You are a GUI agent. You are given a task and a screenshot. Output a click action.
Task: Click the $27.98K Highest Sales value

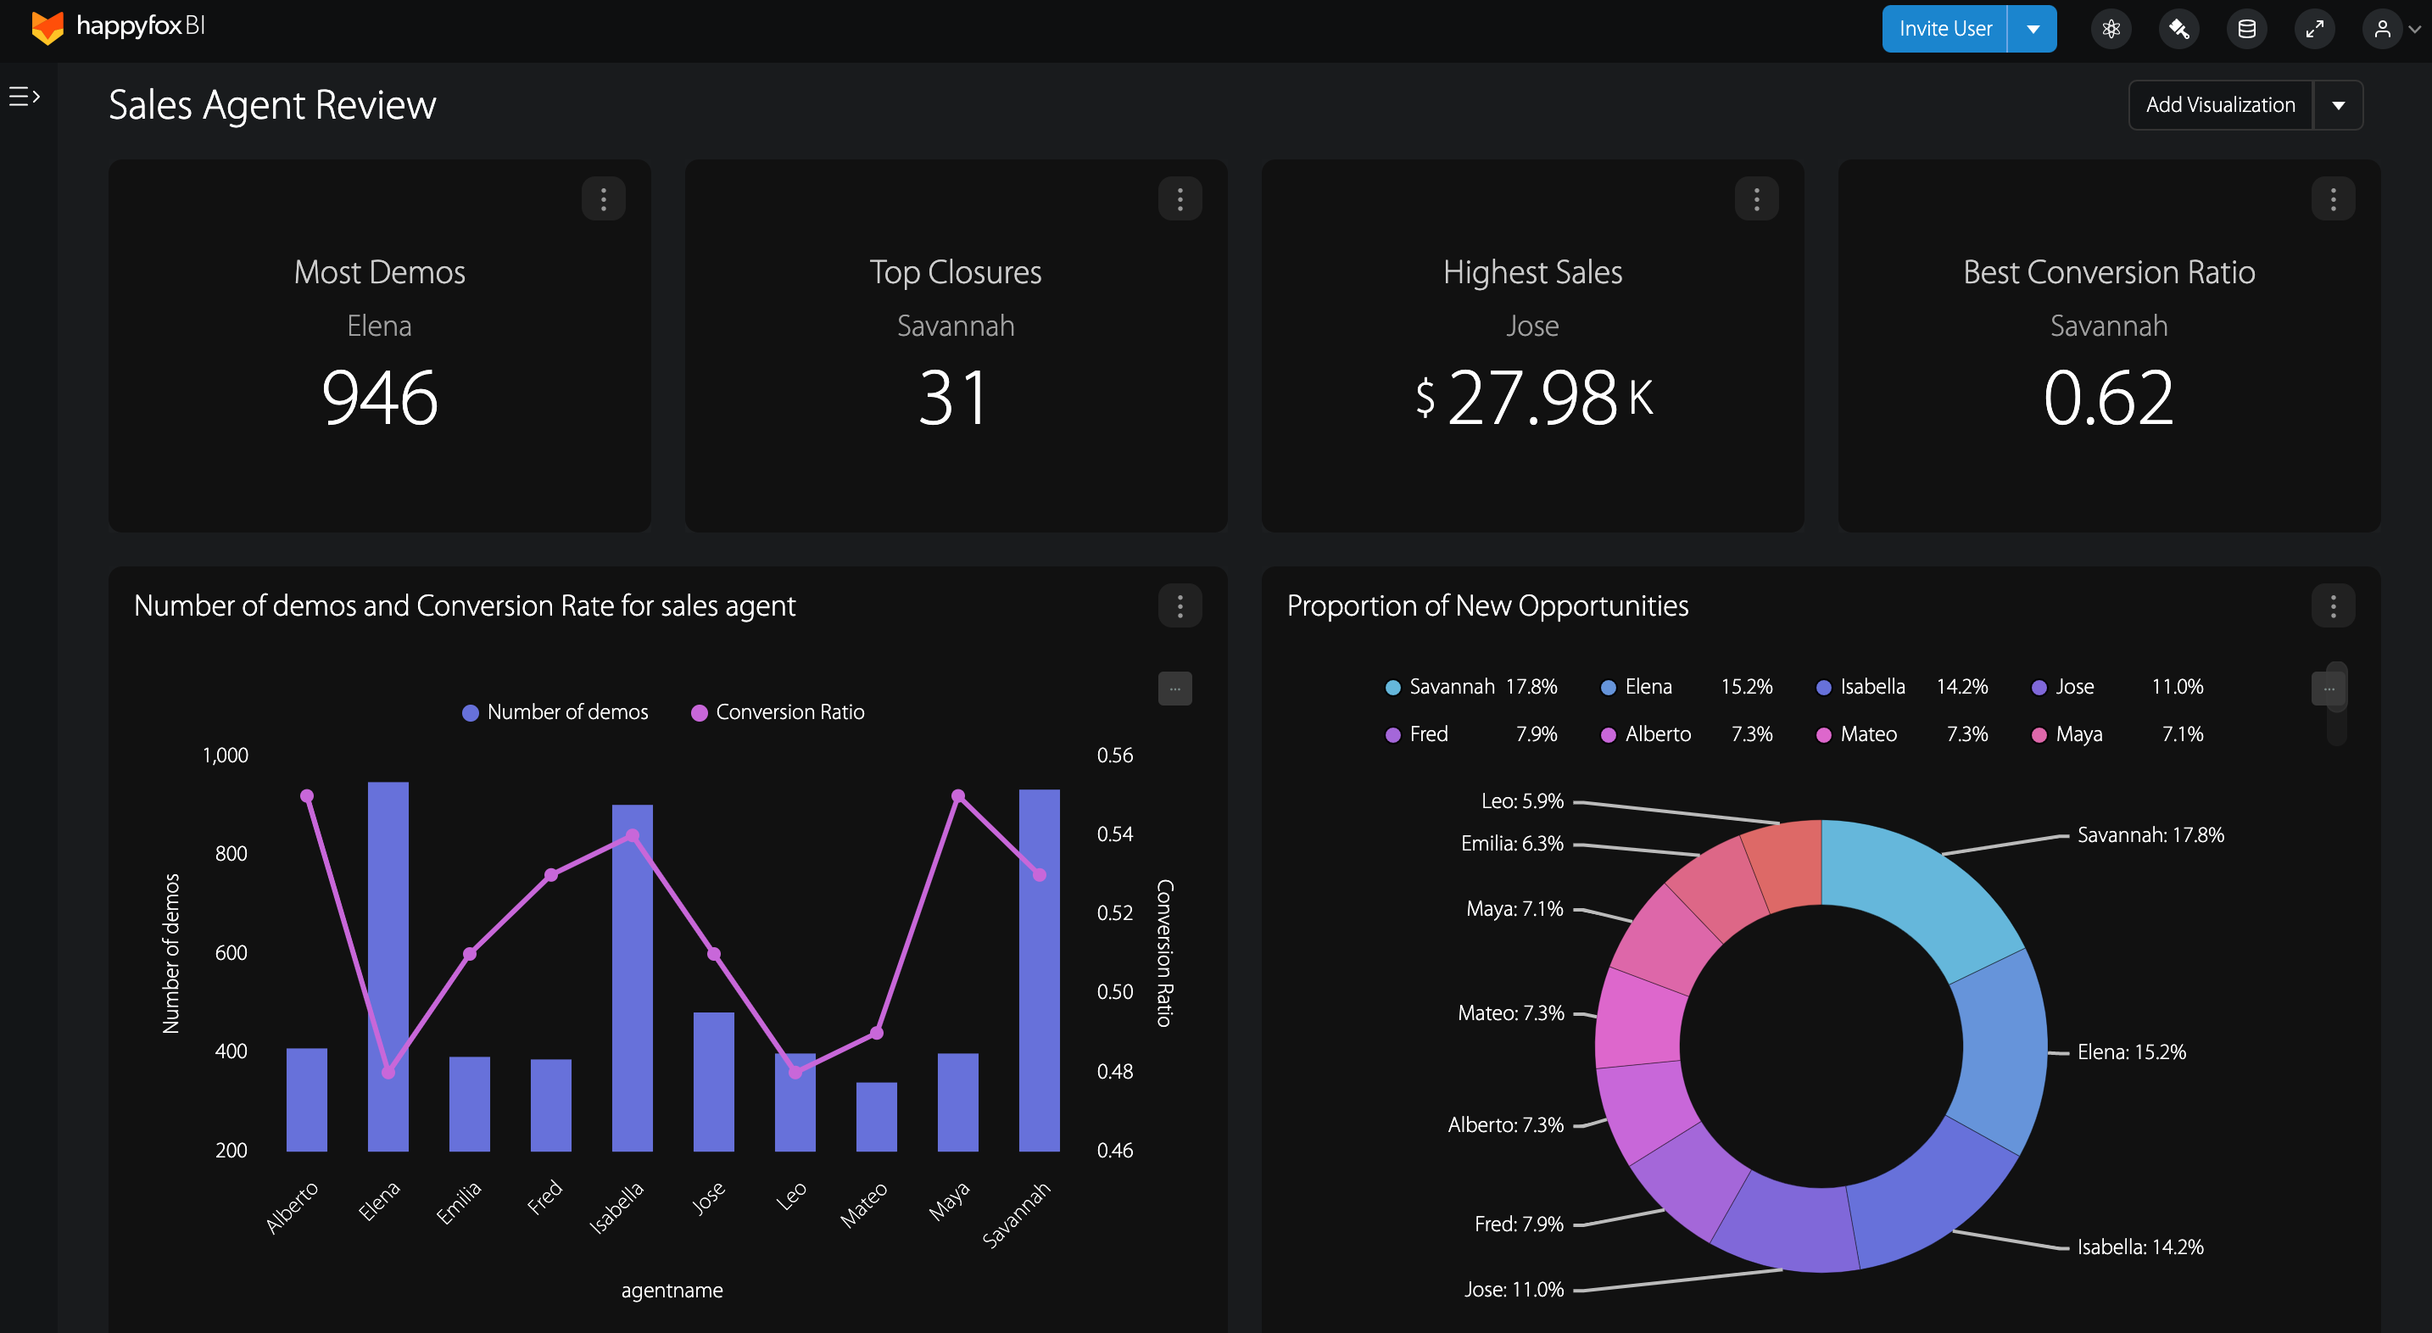1533,398
